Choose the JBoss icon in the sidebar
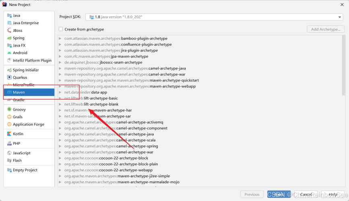The height and width of the screenshot is (201, 349). pyautogui.click(x=9, y=31)
